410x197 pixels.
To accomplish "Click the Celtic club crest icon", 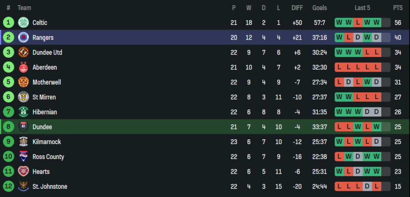I will (x=23, y=23).
